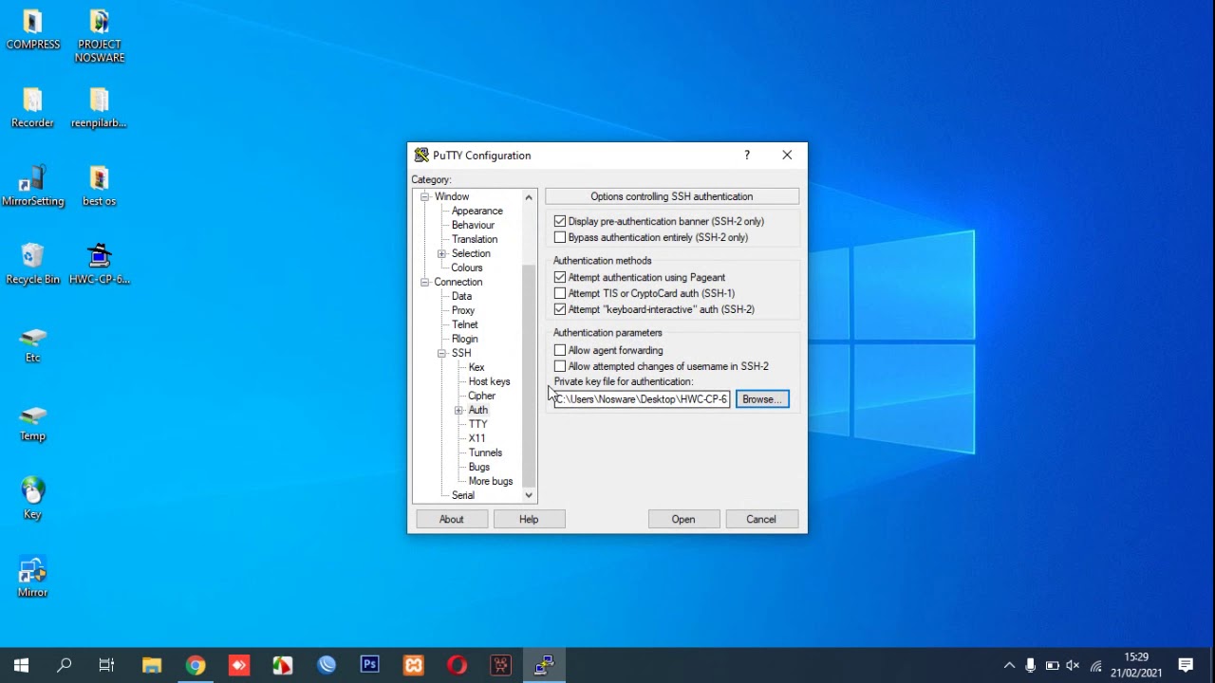Switch to PuTTY taskbar button
The width and height of the screenshot is (1215, 683).
(544, 665)
